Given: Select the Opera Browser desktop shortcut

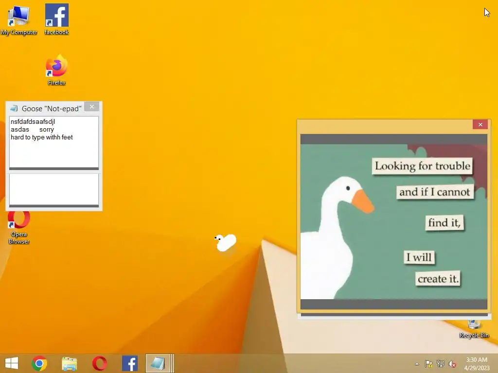Looking at the screenshot, I should [19, 228].
